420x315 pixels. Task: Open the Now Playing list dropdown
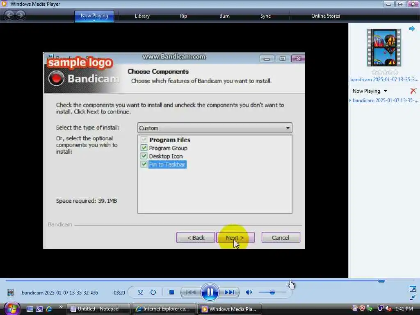coord(370,91)
